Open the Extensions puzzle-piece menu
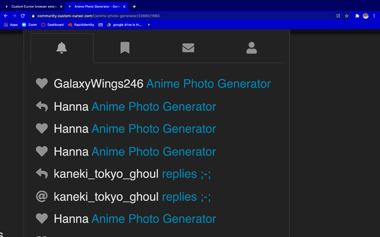The height and width of the screenshot is (237, 380). 357,16
